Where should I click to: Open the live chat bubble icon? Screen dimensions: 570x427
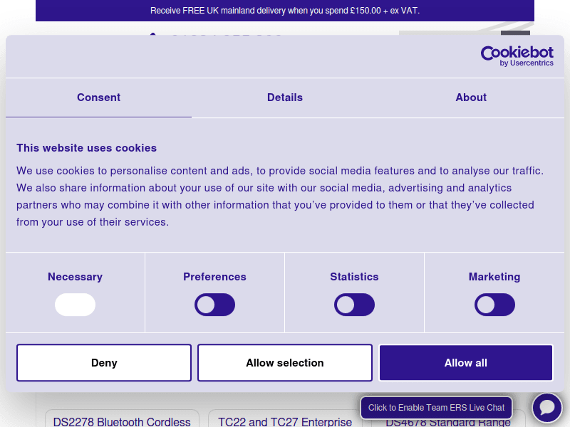coord(547,407)
